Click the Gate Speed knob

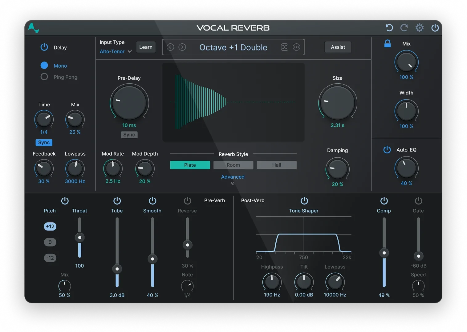(x=418, y=286)
